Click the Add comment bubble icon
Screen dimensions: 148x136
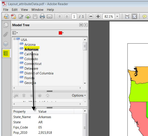tap(144, 17)
